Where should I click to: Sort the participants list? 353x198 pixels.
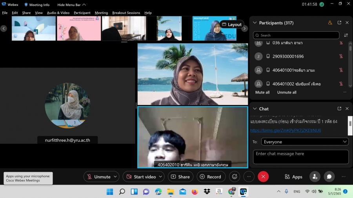346,35
